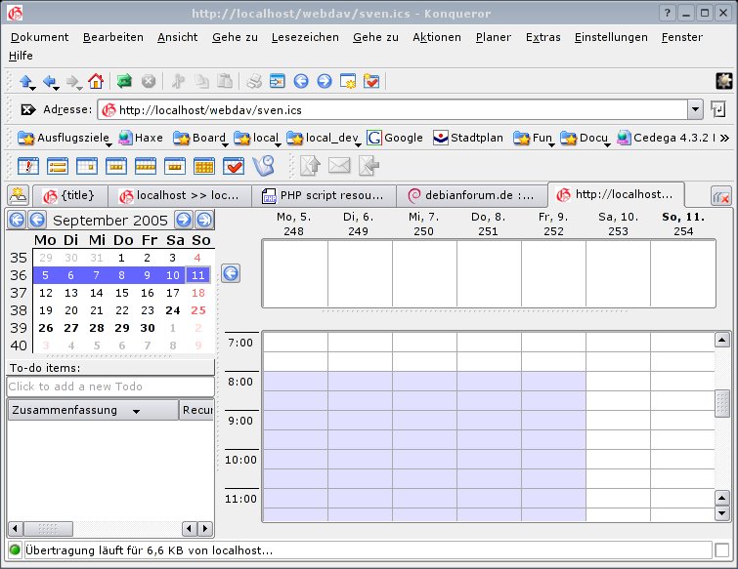Screen dimensions: 738x569
Task: Click the print icon in the toolbar
Action: [x=253, y=82]
